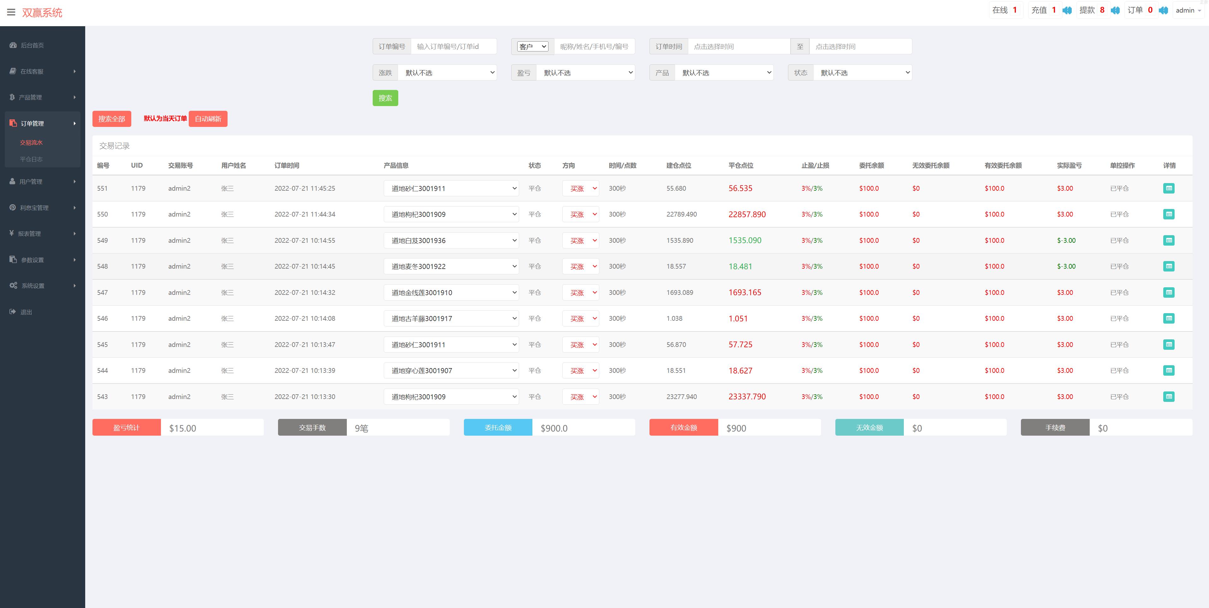Open the 状态 filter dropdown
The height and width of the screenshot is (608, 1209).
click(x=862, y=73)
